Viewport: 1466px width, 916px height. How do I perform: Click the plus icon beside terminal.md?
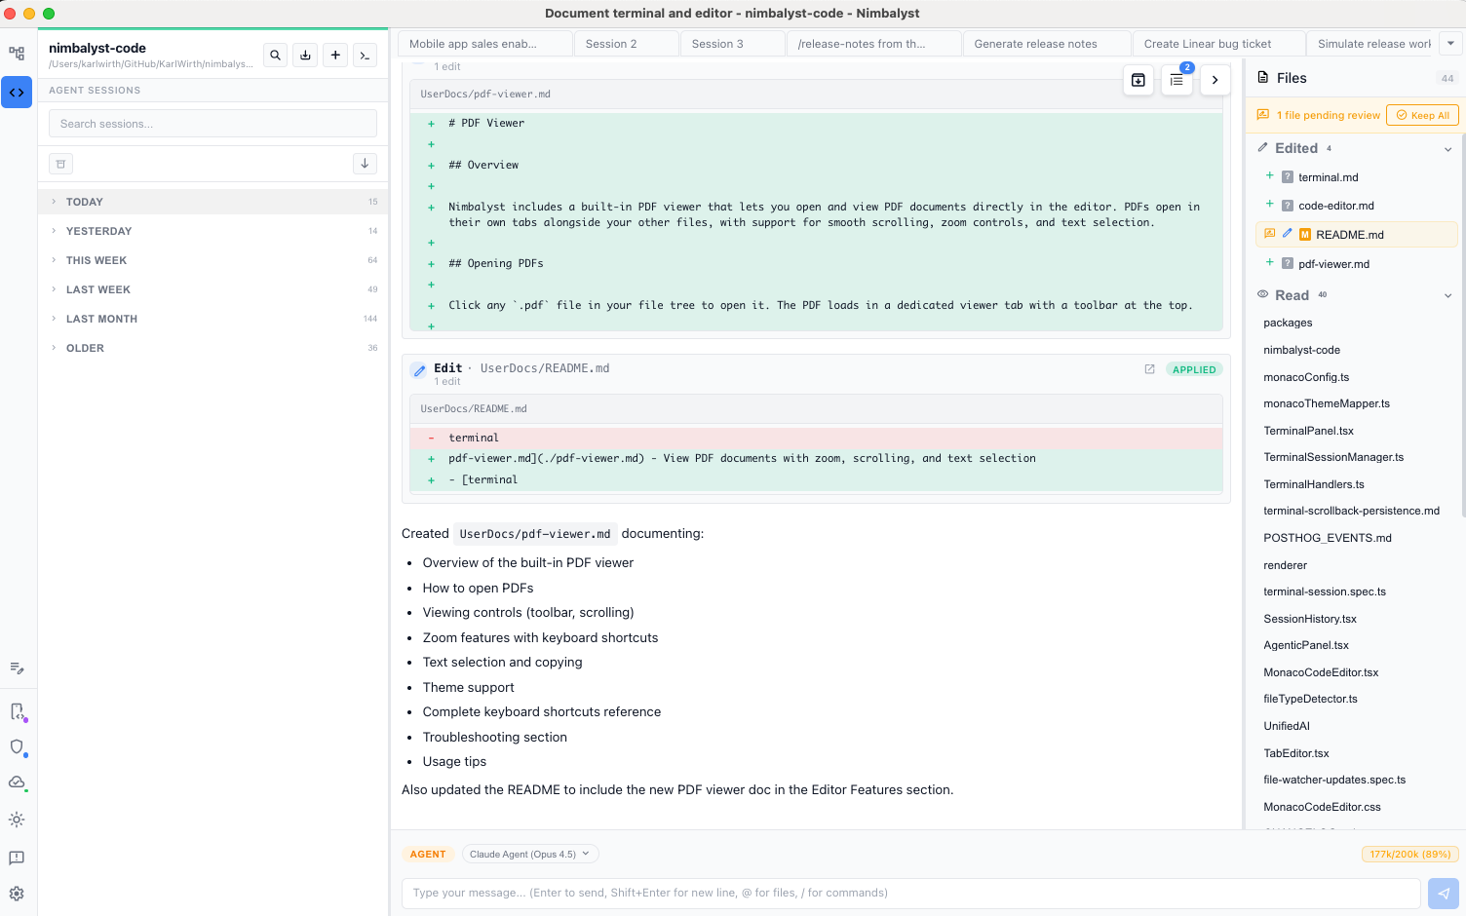[1269, 176]
